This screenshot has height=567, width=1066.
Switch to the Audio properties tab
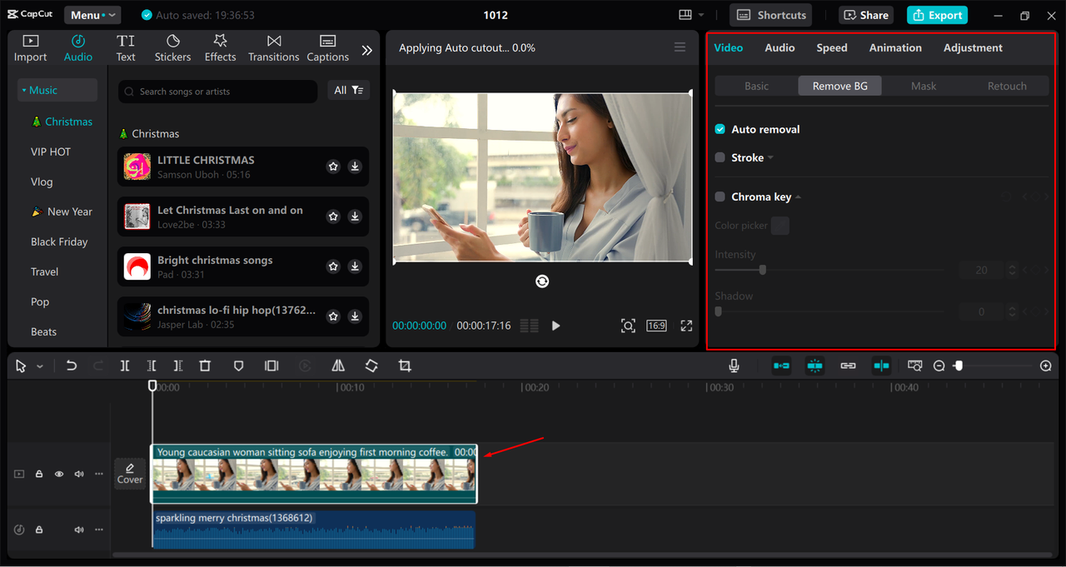pos(780,47)
